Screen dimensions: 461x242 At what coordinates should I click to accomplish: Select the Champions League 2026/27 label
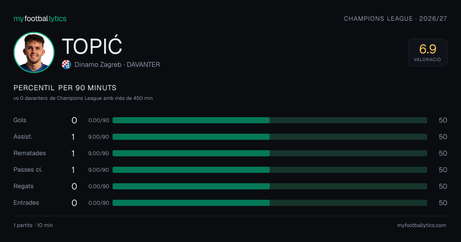coord(395,18)
